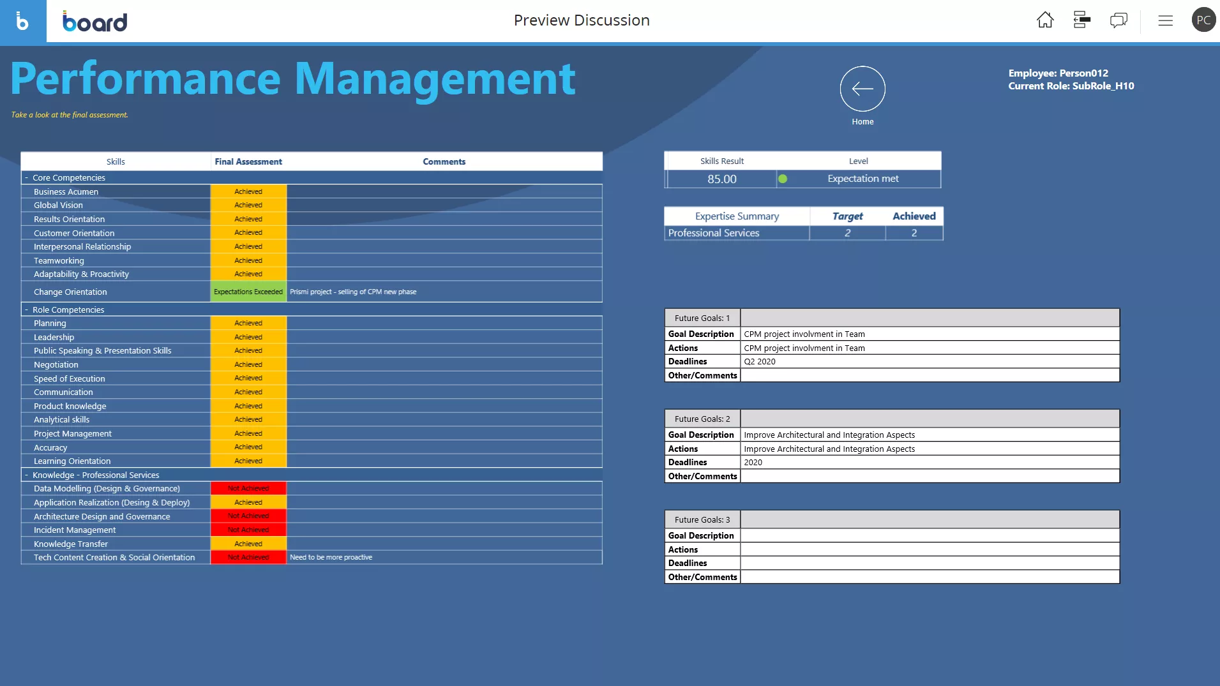Viewport: 1220px width, 686px height.
Task: Click the Board 'b' logo icon
Action: click(x=22, y=21)
